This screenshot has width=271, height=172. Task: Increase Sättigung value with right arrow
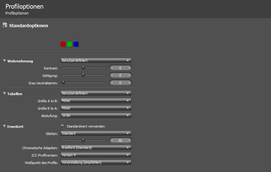[129, 75]
